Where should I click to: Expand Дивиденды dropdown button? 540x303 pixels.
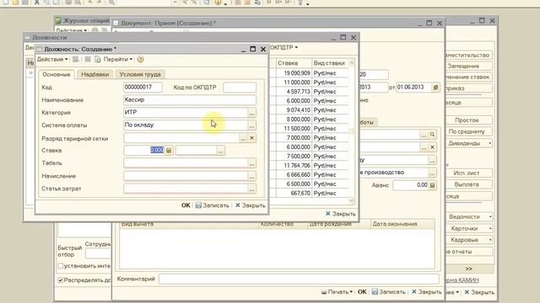489,143
